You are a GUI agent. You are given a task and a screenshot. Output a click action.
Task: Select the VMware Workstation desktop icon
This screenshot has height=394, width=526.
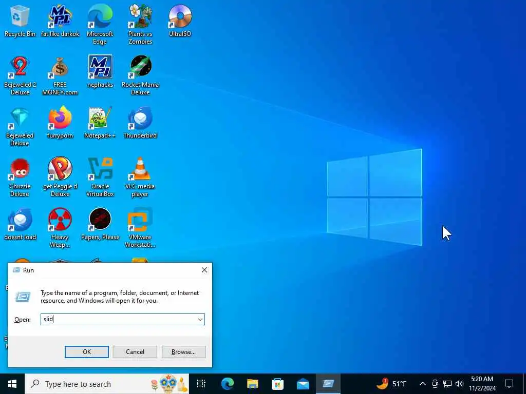click(x=140, y=228)
